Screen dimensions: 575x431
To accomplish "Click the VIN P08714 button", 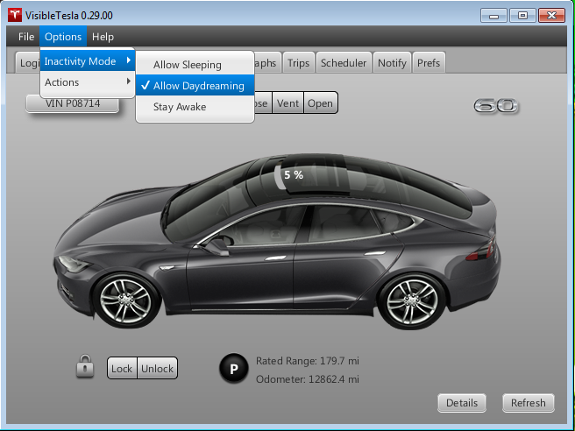I will (x=73, y=103).
